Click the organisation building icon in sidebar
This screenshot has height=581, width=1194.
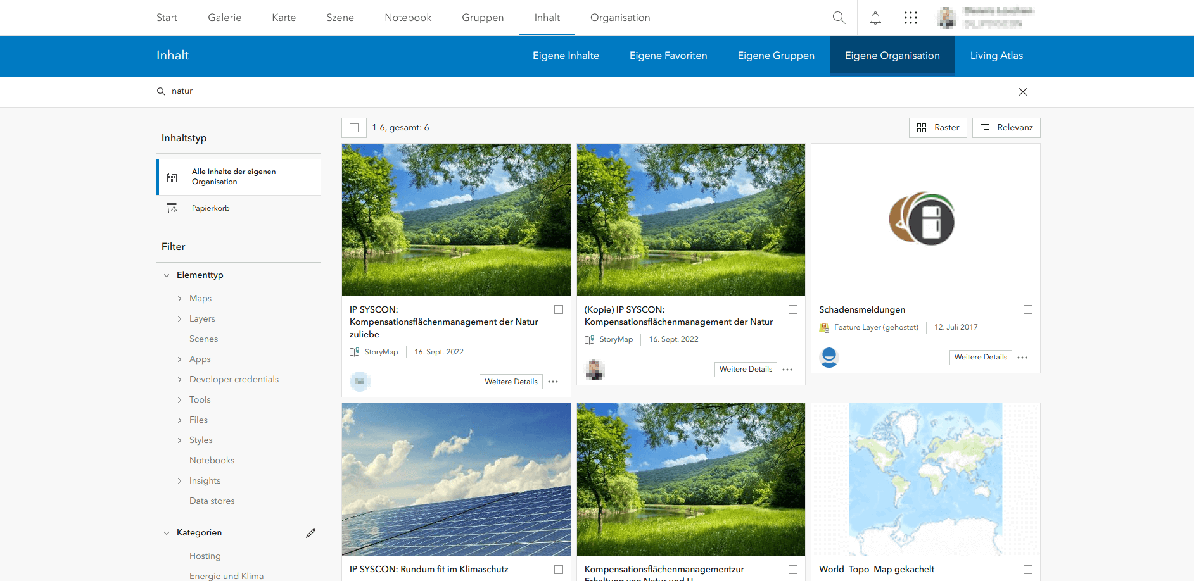(172, 177)
